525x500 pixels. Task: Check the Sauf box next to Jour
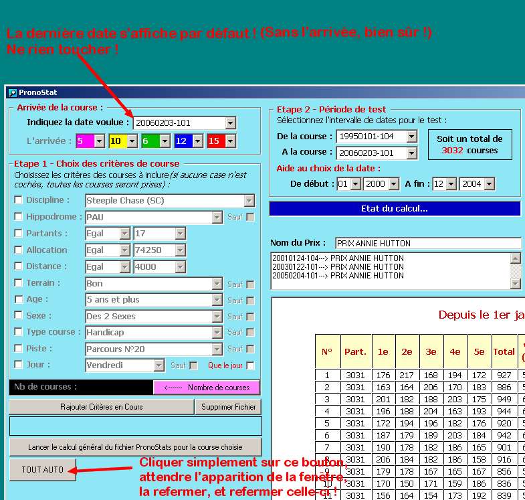click(193, 365)
